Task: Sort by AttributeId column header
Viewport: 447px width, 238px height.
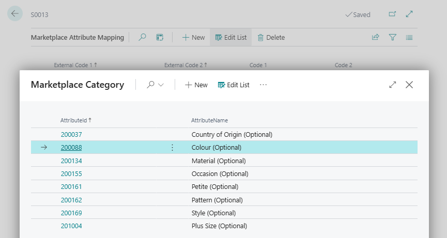Action: click(75, 120)
